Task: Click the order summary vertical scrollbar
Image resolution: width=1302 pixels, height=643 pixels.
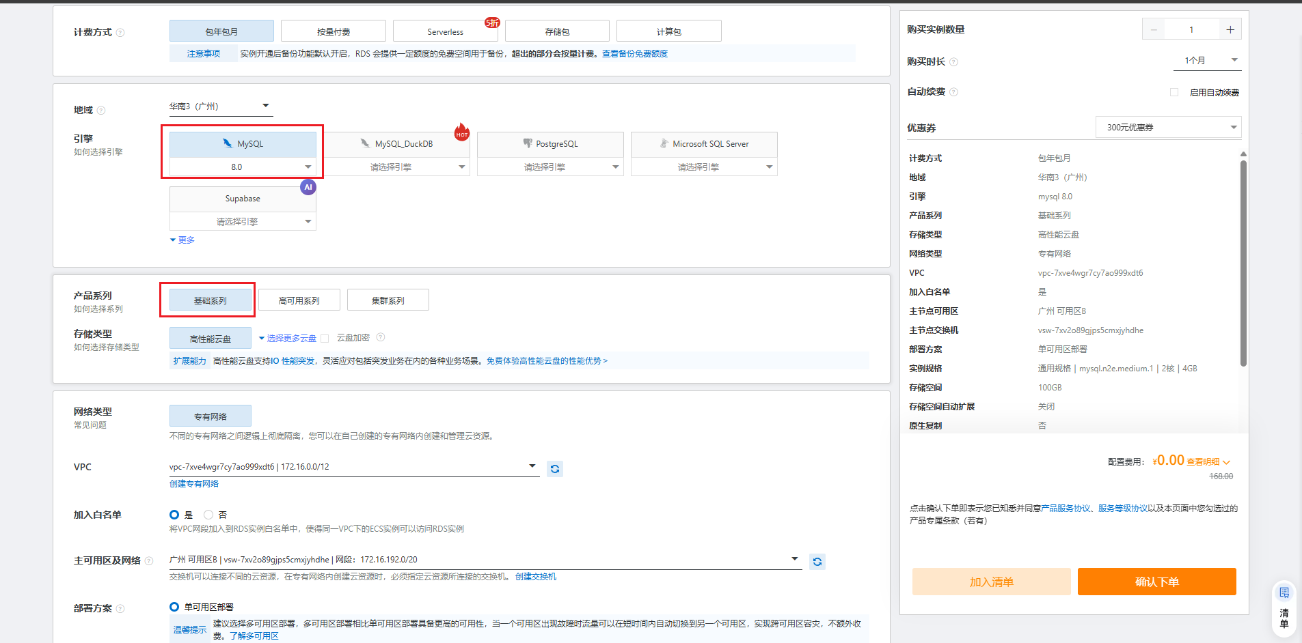Action: (x=1243, y=259)
